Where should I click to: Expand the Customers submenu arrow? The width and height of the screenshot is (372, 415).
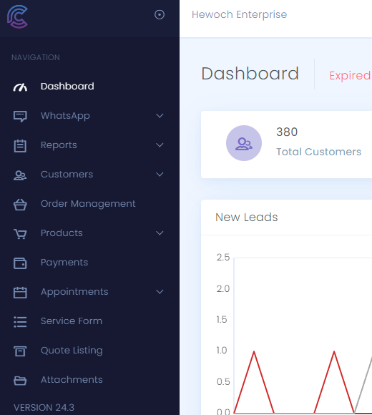[x=160, y=175]
